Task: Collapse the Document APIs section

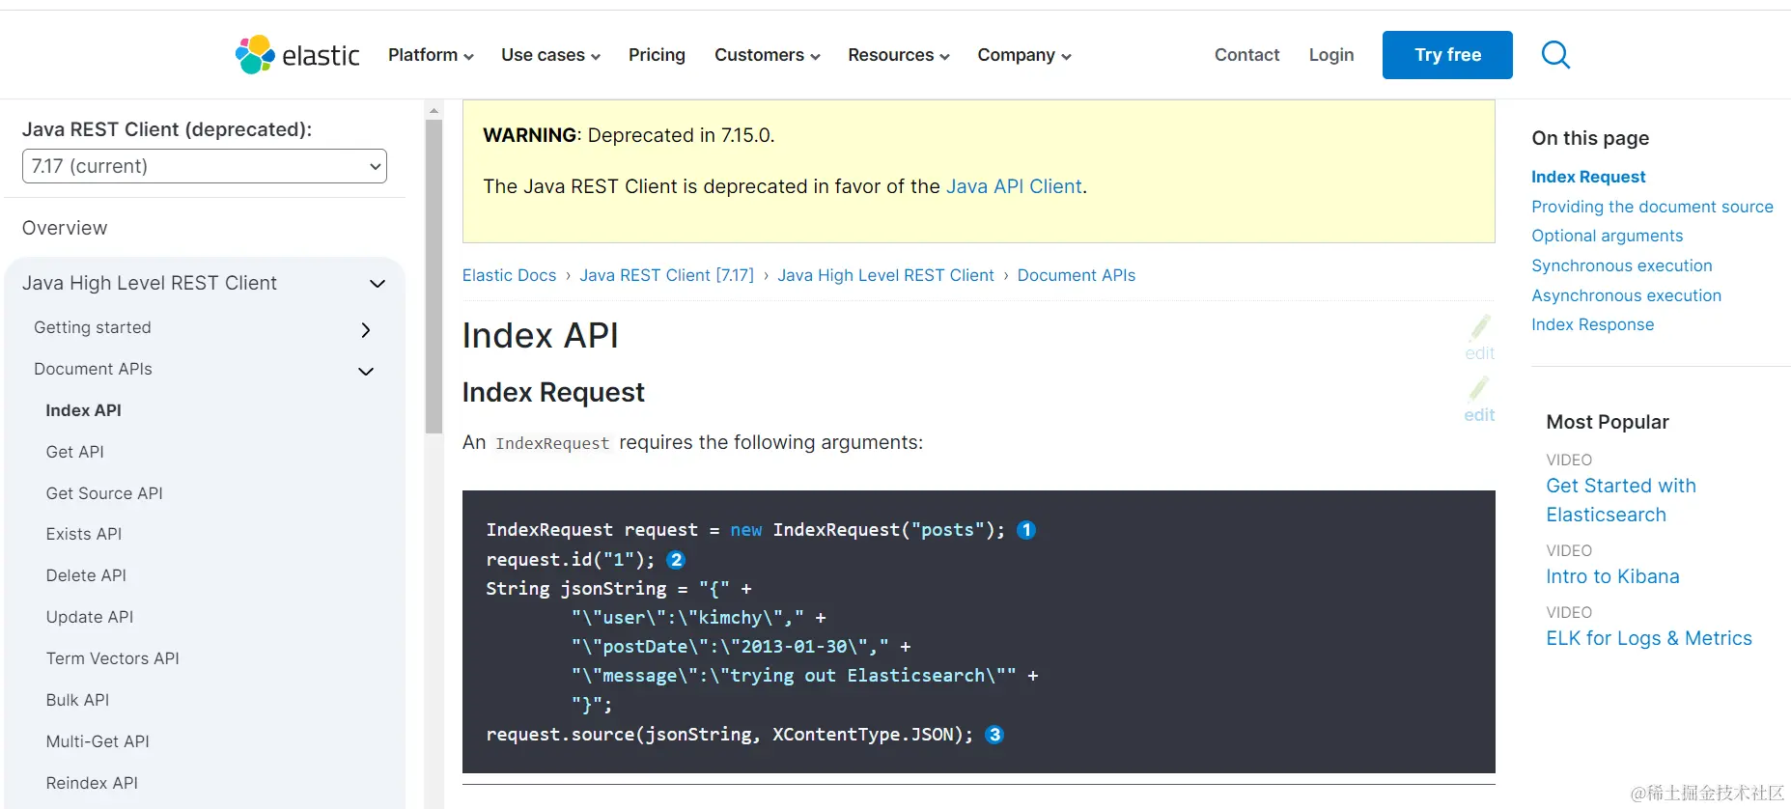Action: pyautogui.click(x=366, y=371)
